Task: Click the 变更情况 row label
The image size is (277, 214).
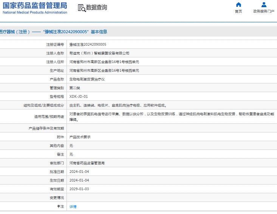Action: [x=57, y=198]
